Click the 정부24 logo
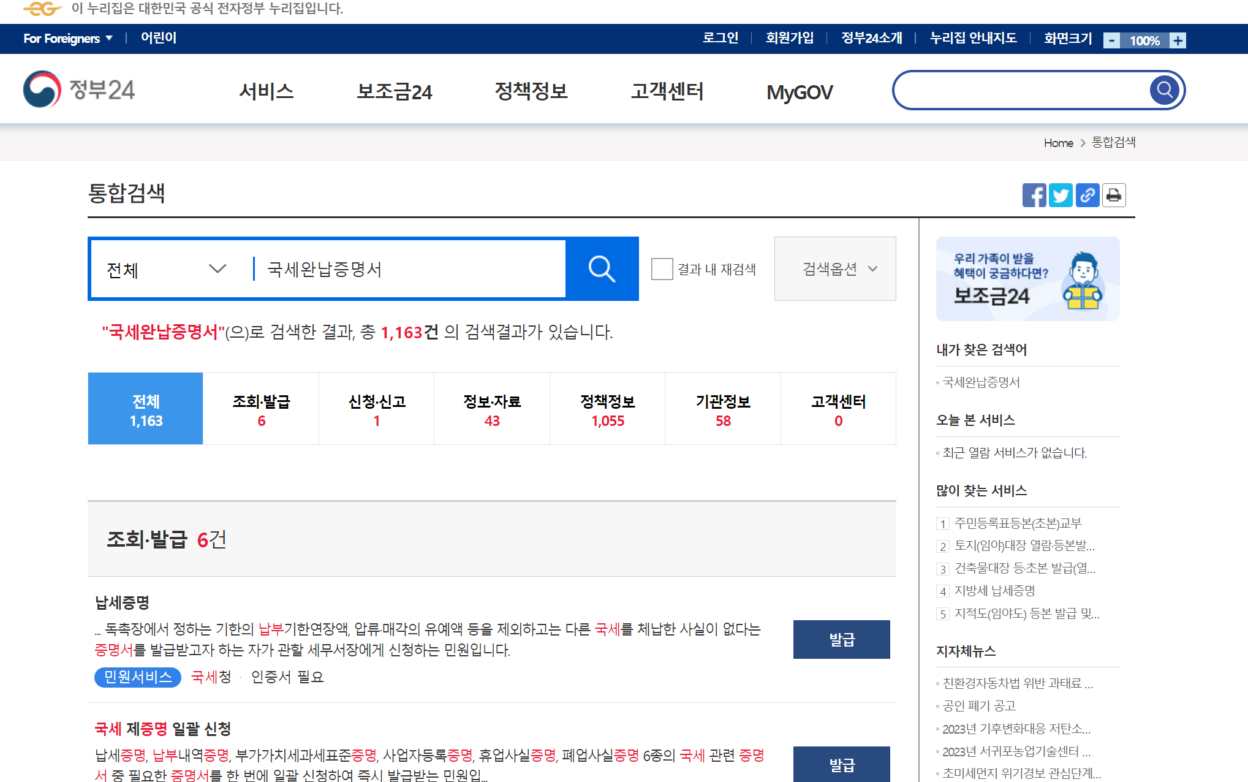This screenshot has width=1248, height=782. pyautogui.click(x=79, y=89)
